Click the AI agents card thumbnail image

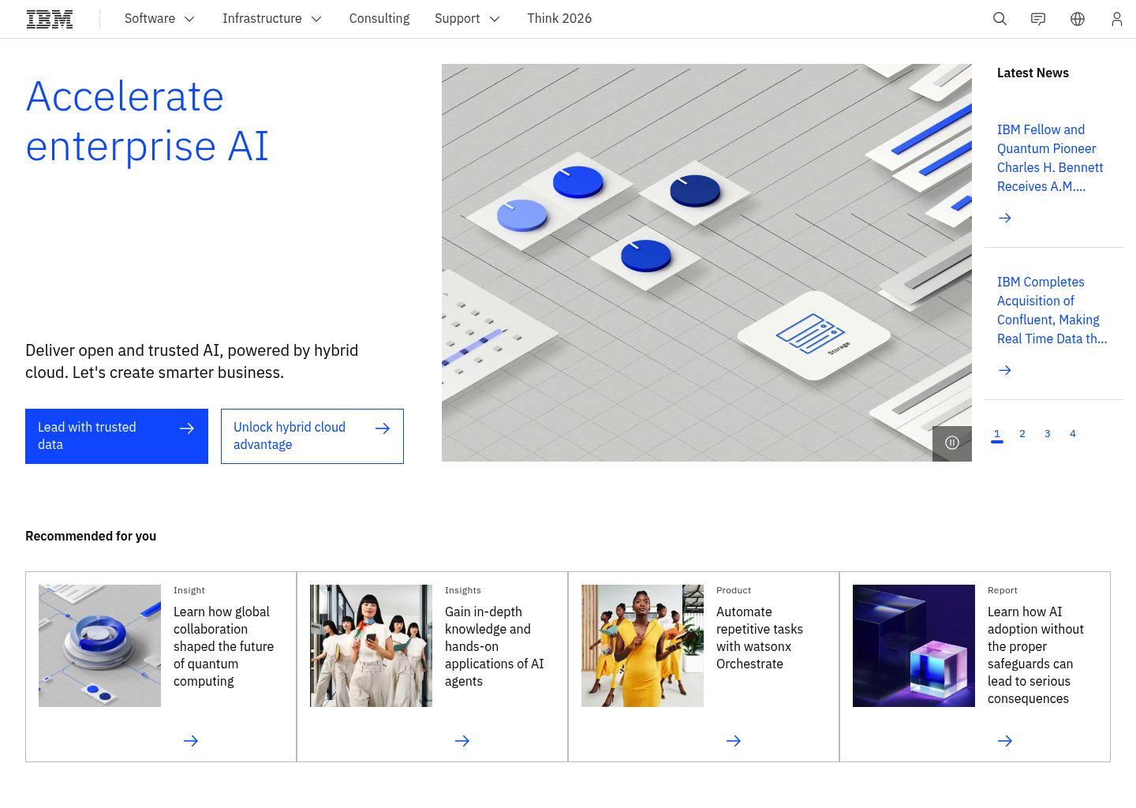pyautogui.click(x=371, y=645)
